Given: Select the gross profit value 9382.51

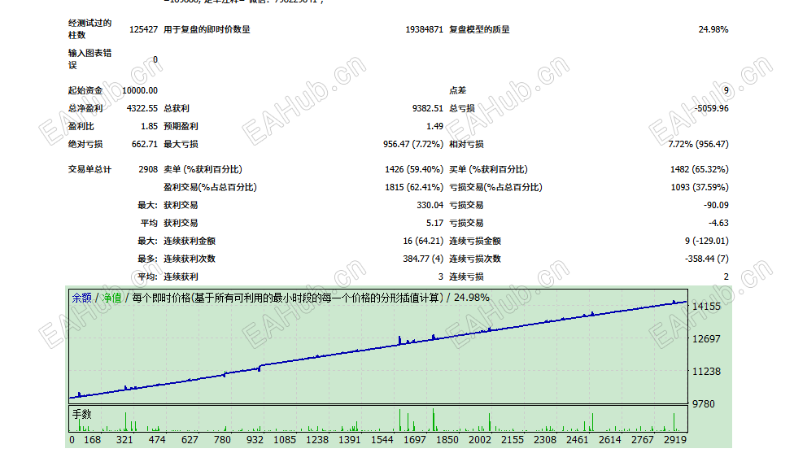Looking at the screenshot, I should pos(427,108).
